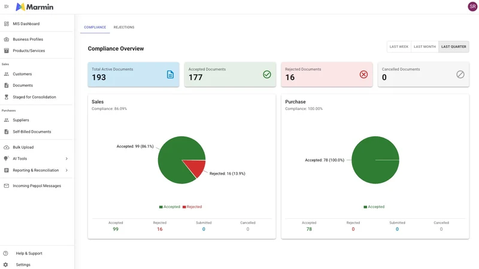
Task: Click the Cancelled Documents value 0
Action: (384, 78)
